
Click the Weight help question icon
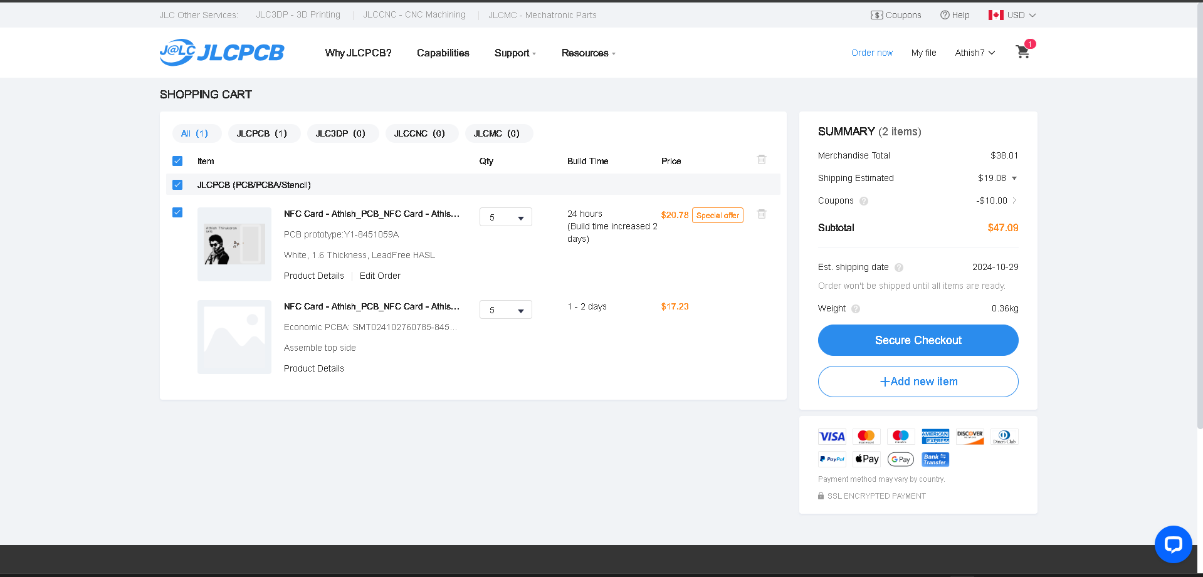tap(856, 309)
